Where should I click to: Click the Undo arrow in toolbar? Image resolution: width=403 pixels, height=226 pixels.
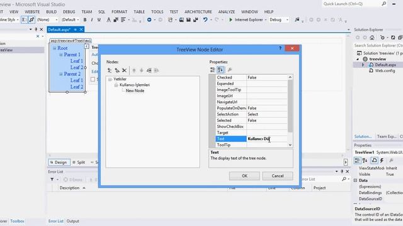pyautogui.click(x=205, y=19)
